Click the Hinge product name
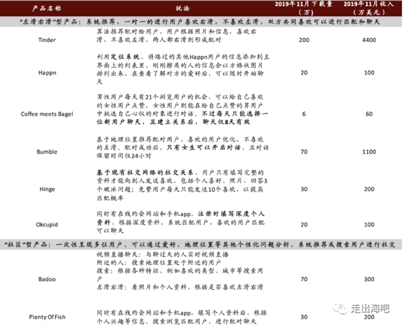The image size is (403, 326). (47, 189)
